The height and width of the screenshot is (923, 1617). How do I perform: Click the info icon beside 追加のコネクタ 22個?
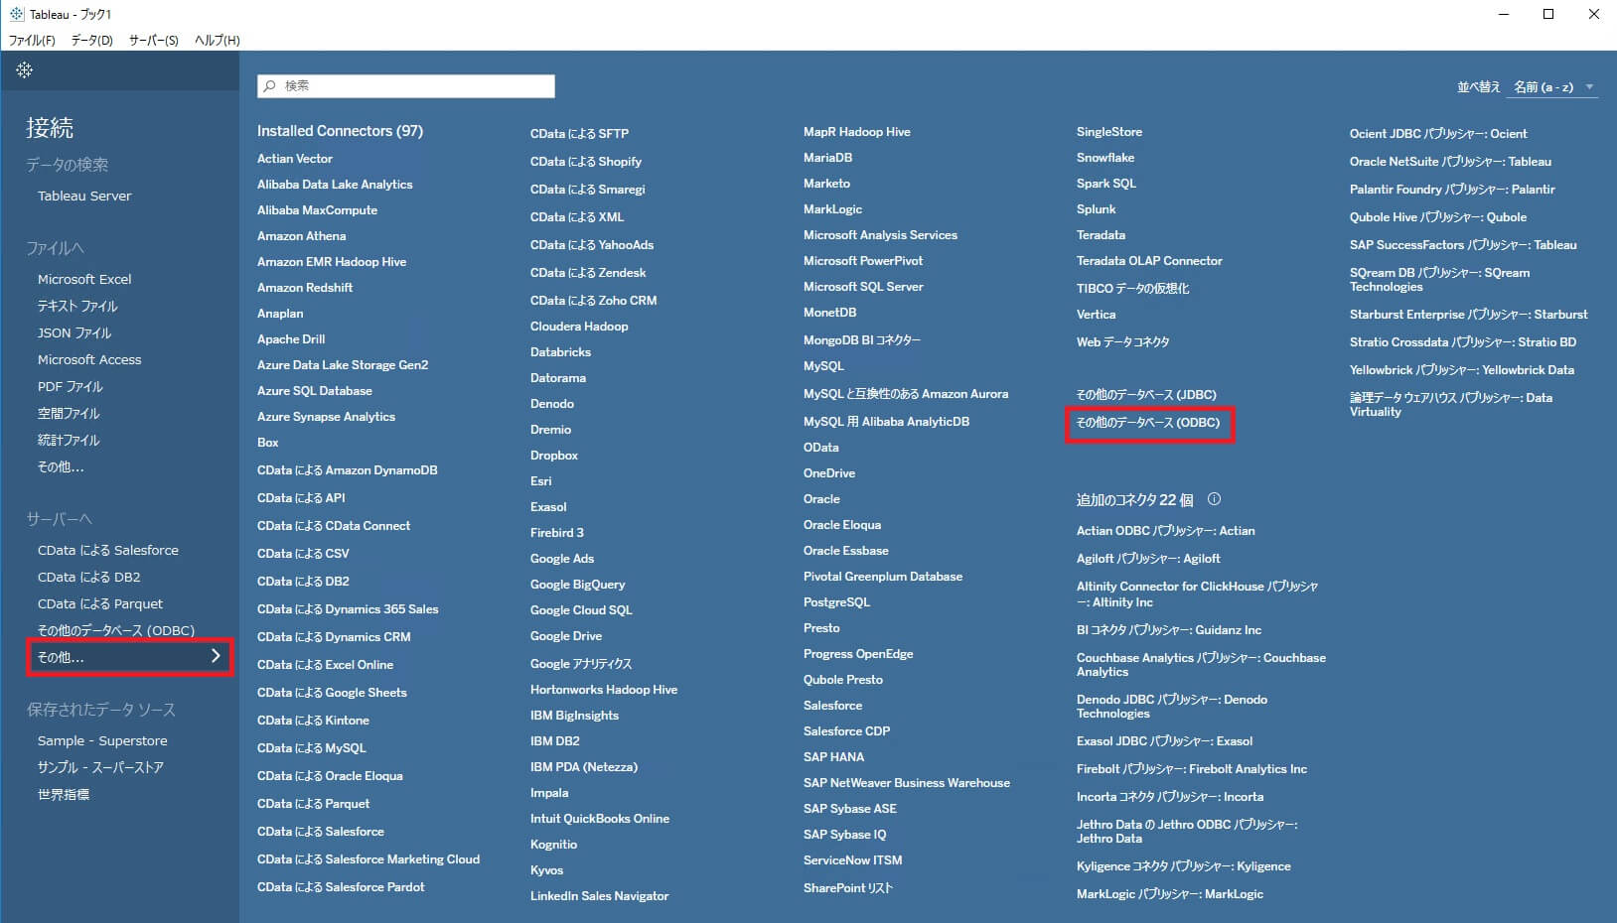pyautogui.click(x=1214, y=499)
